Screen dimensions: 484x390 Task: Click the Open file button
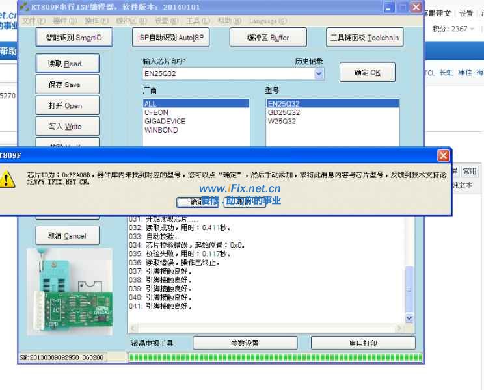click(68, 105)
